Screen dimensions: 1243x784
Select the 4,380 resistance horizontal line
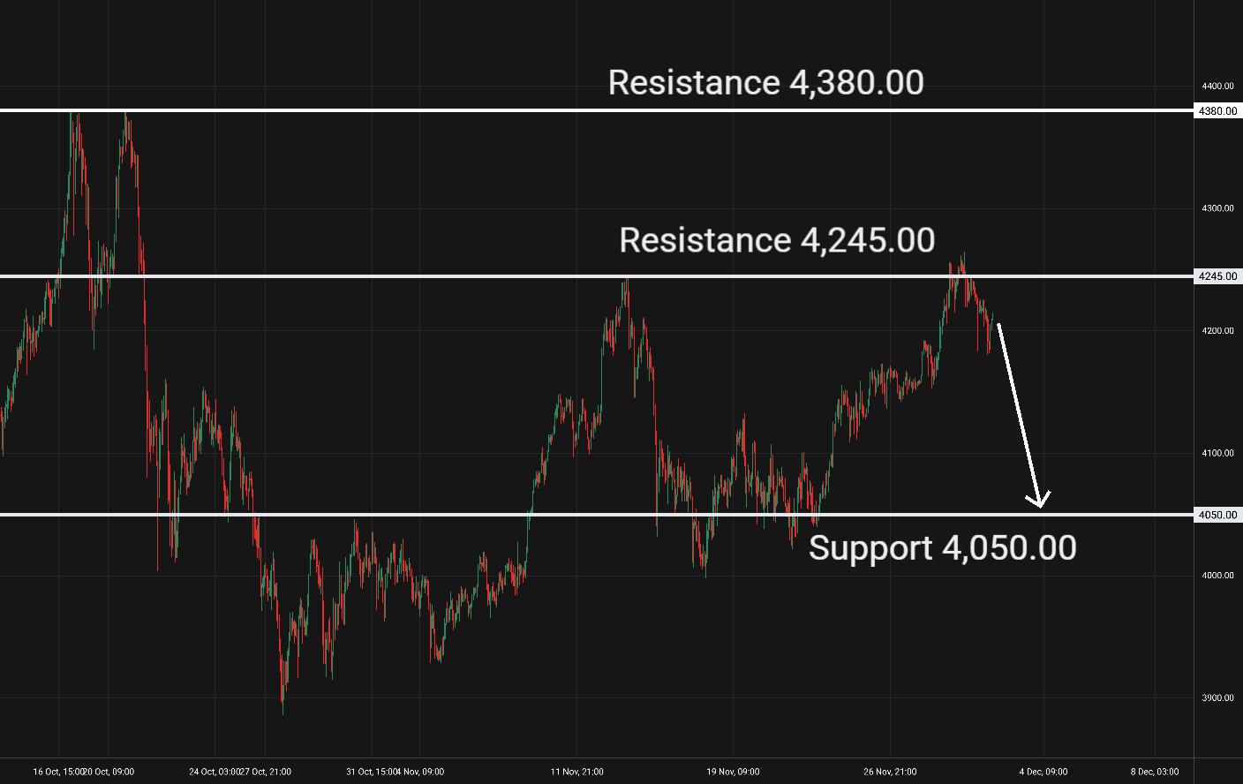pyautogui.click(x=353, y=110)
